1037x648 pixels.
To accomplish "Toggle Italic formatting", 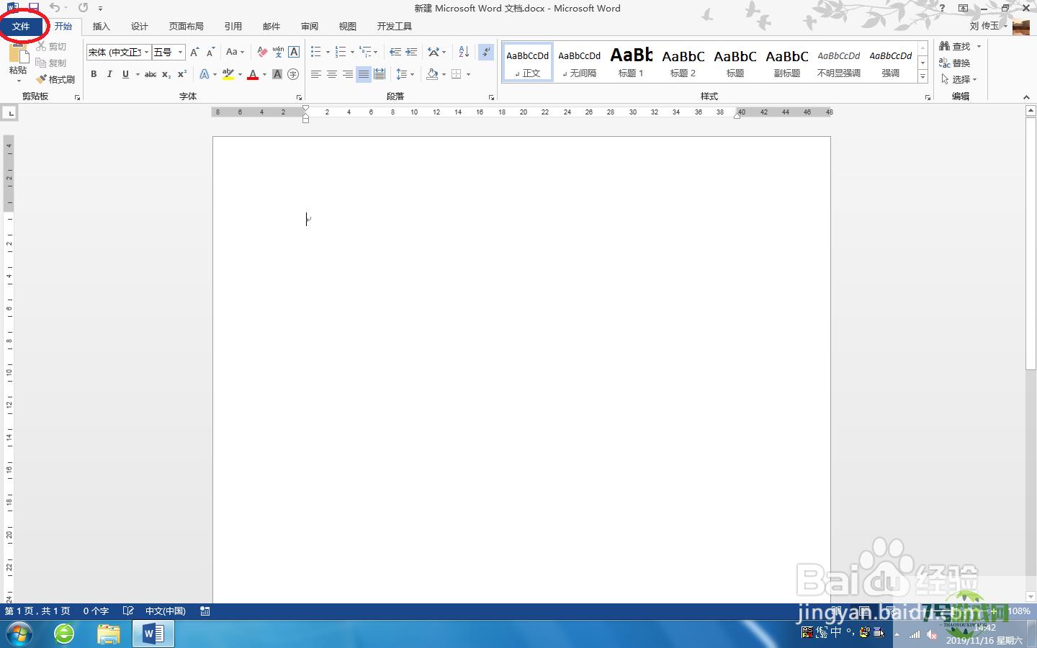I will pyautogui.click(x=109, y=74).
